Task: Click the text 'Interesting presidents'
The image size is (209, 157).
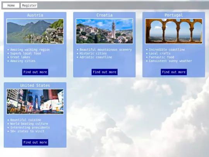Action: coord(30,128)
